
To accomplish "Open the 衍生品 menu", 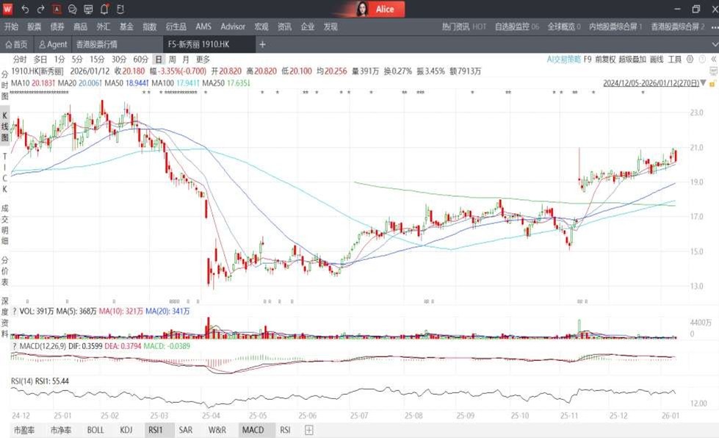I will [x=176, y=26].
